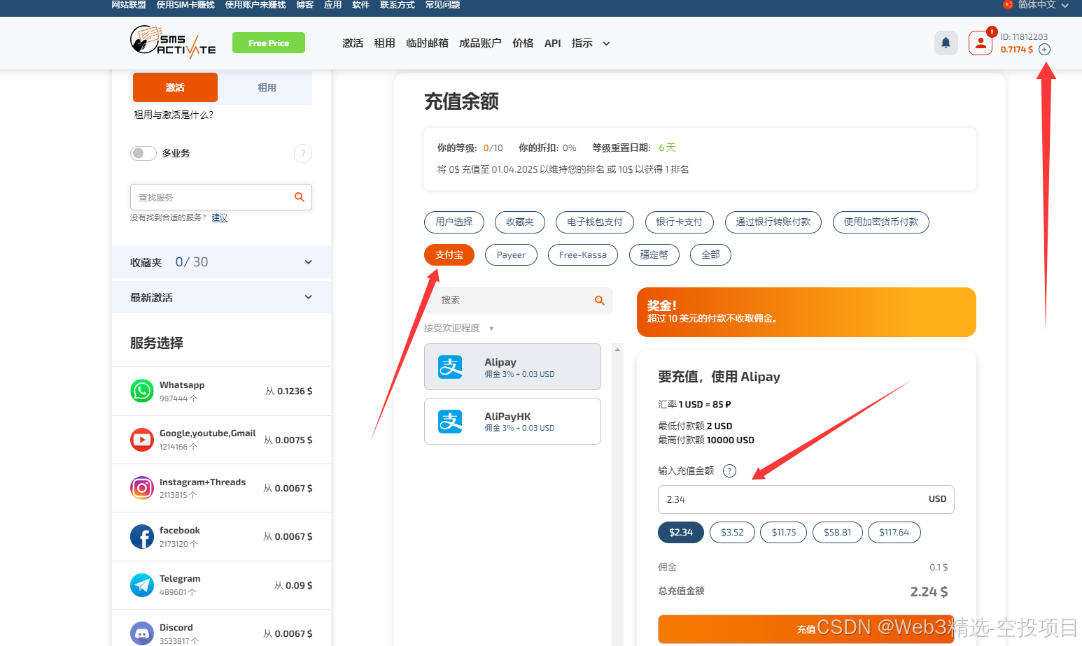The width and height of the screenshot is (1082, 646).
Task: Open the 价格 menu item
Action: (x=523, y=43)
